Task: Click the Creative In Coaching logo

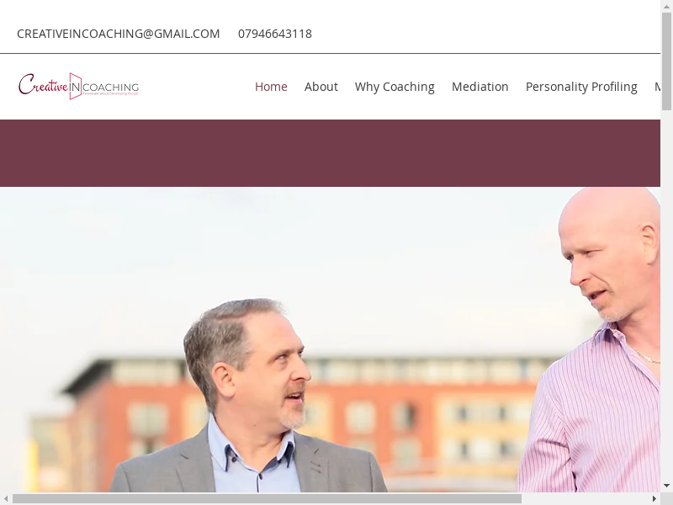Action: click(x=78, y=87)
